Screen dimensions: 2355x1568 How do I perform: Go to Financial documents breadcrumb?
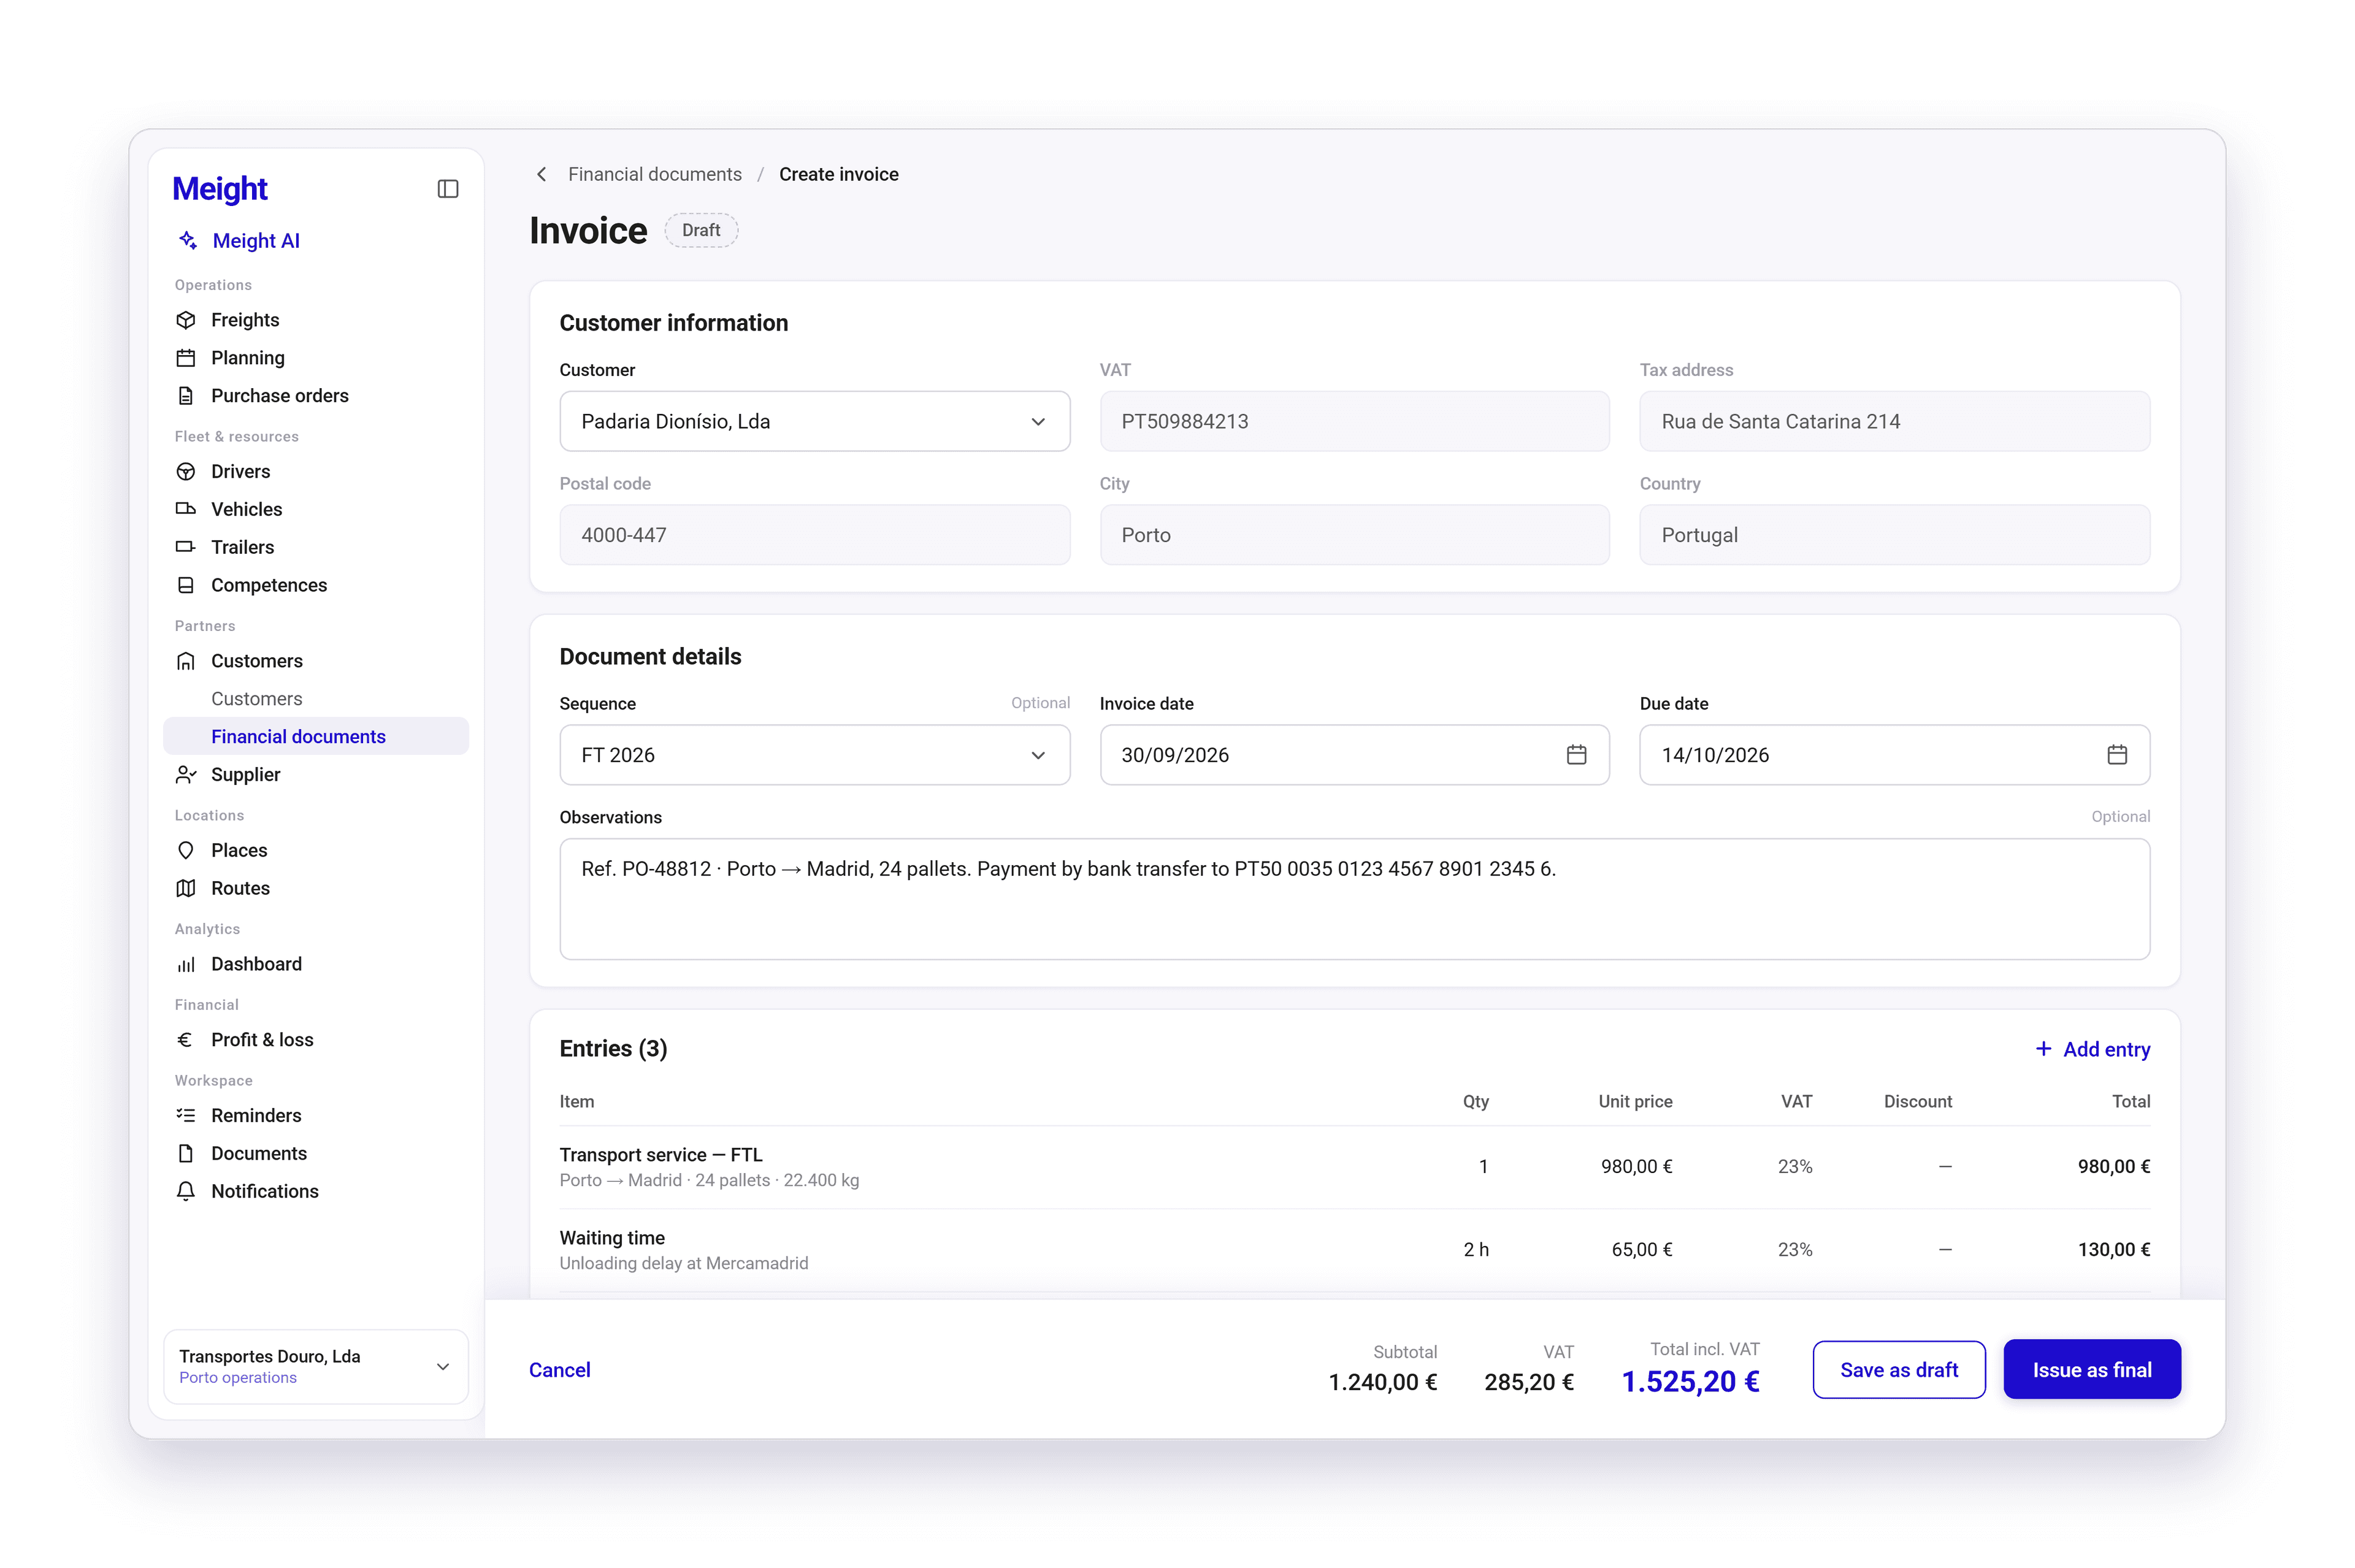point(655,174)
